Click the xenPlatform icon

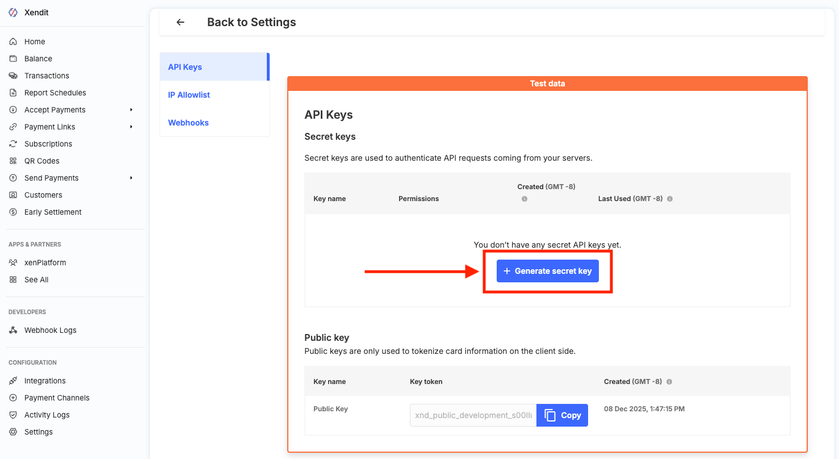tap(13, 262)
